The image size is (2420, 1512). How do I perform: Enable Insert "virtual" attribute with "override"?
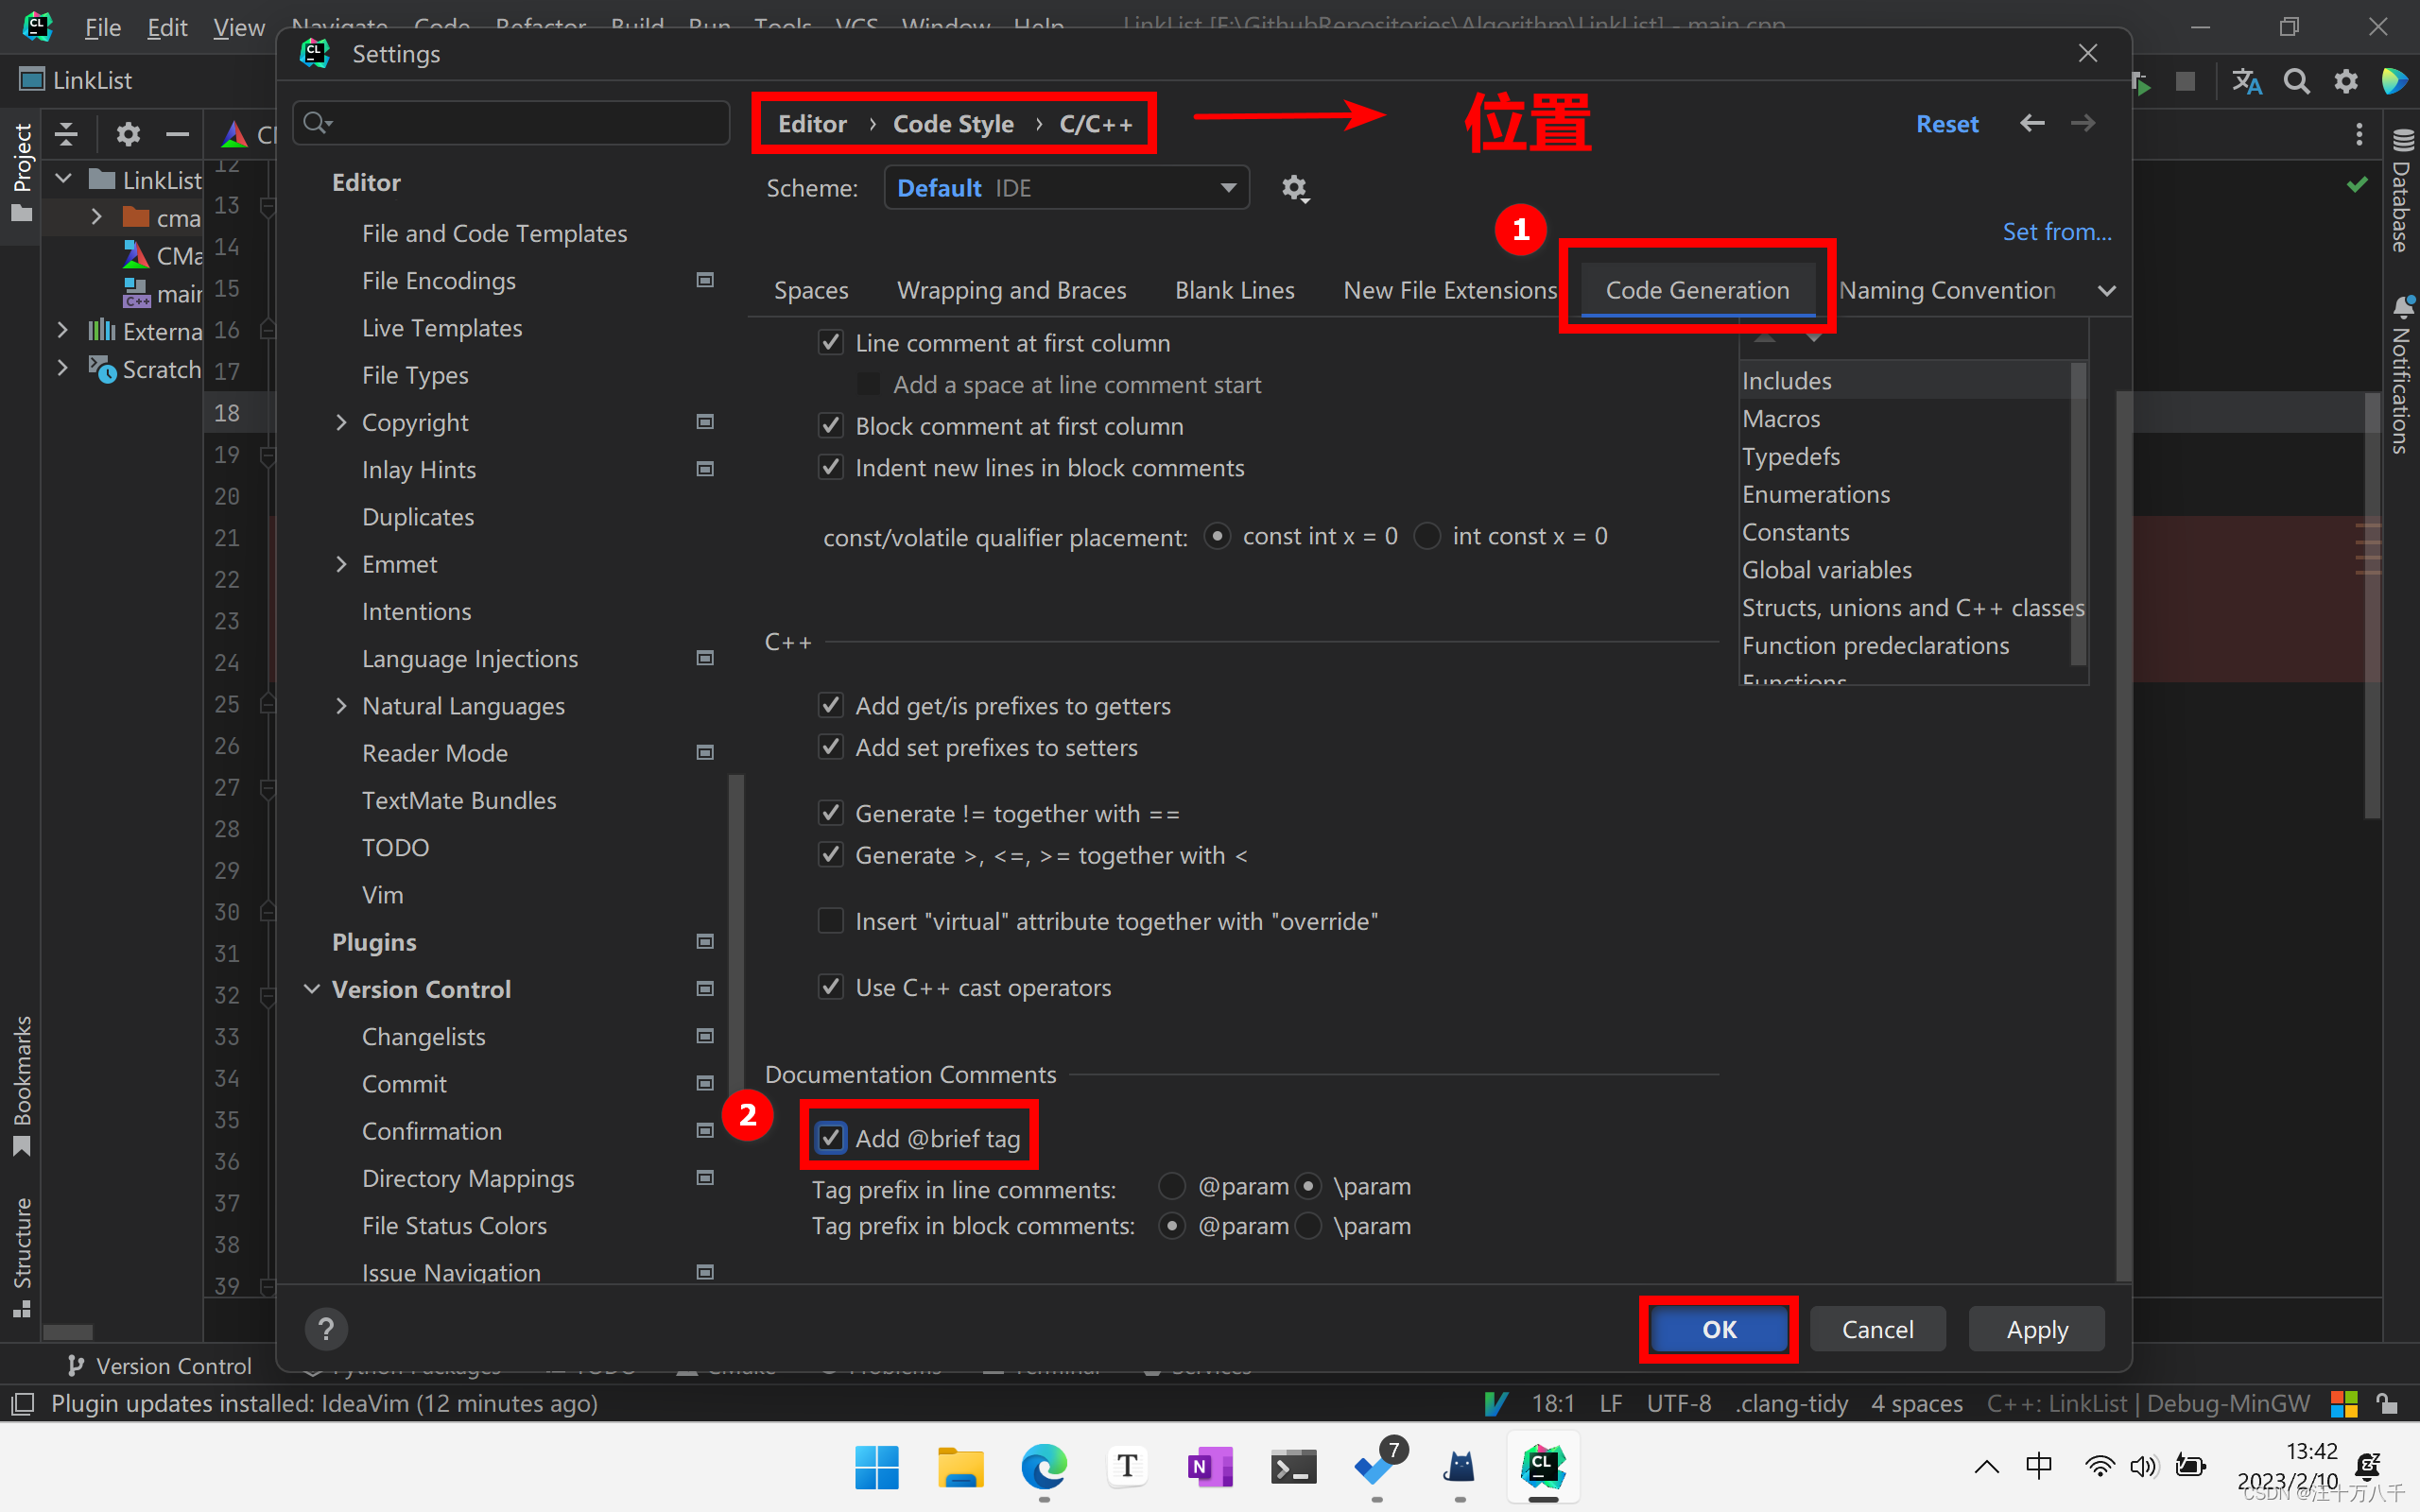point(831,921)
